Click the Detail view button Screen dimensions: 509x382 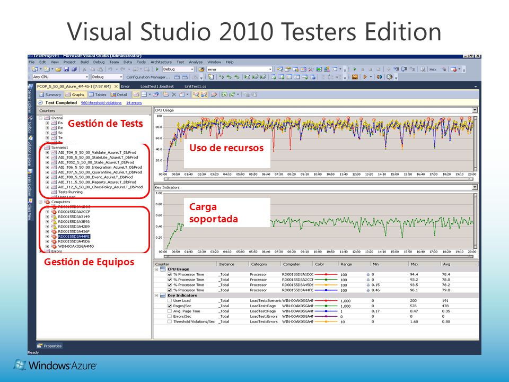119,94
